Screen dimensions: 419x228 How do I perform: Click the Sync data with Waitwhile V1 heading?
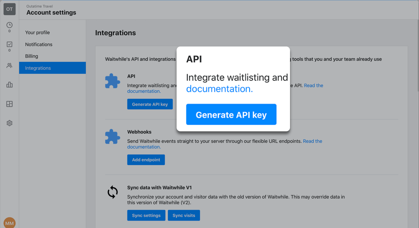tap(159, 188)
